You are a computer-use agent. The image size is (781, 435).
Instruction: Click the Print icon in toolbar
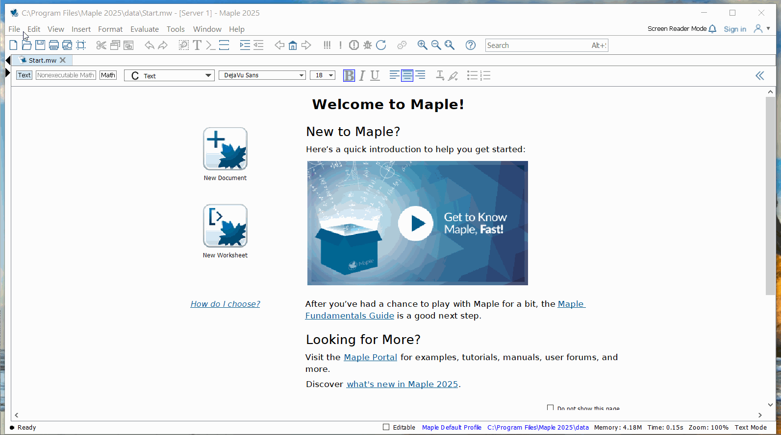54,46
